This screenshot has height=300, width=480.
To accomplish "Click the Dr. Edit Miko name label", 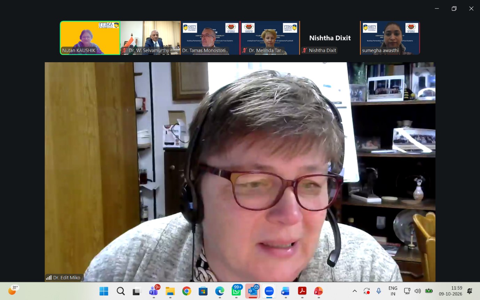I will point(67,278).
